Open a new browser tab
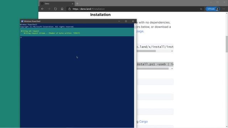The height and width of the screenshot is (128, 228). (x=77, y=4)
